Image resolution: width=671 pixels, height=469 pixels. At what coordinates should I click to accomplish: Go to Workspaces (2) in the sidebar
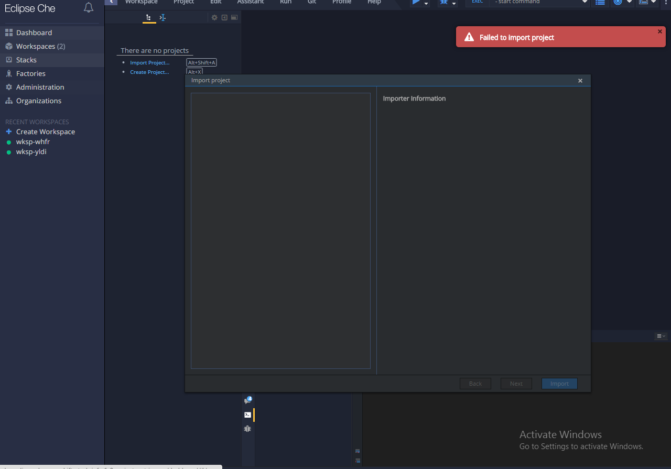coord(52,46)
